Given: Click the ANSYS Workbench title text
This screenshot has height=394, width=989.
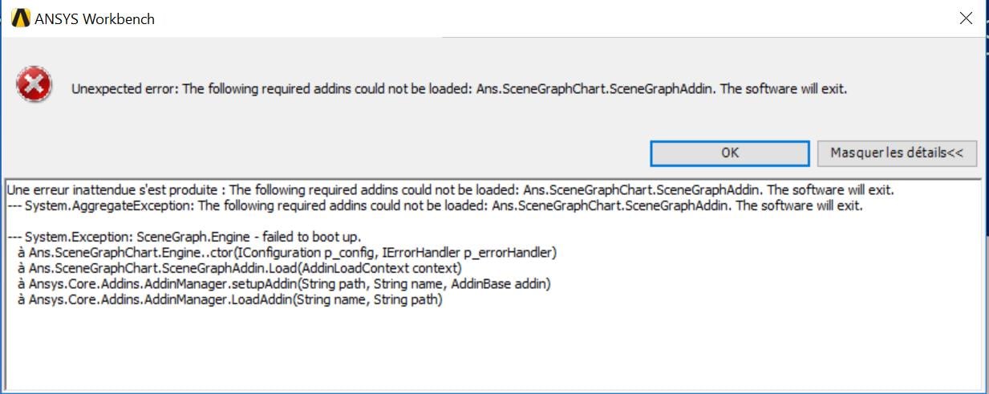Looking at the screenshot, I should tap(95, 18).
